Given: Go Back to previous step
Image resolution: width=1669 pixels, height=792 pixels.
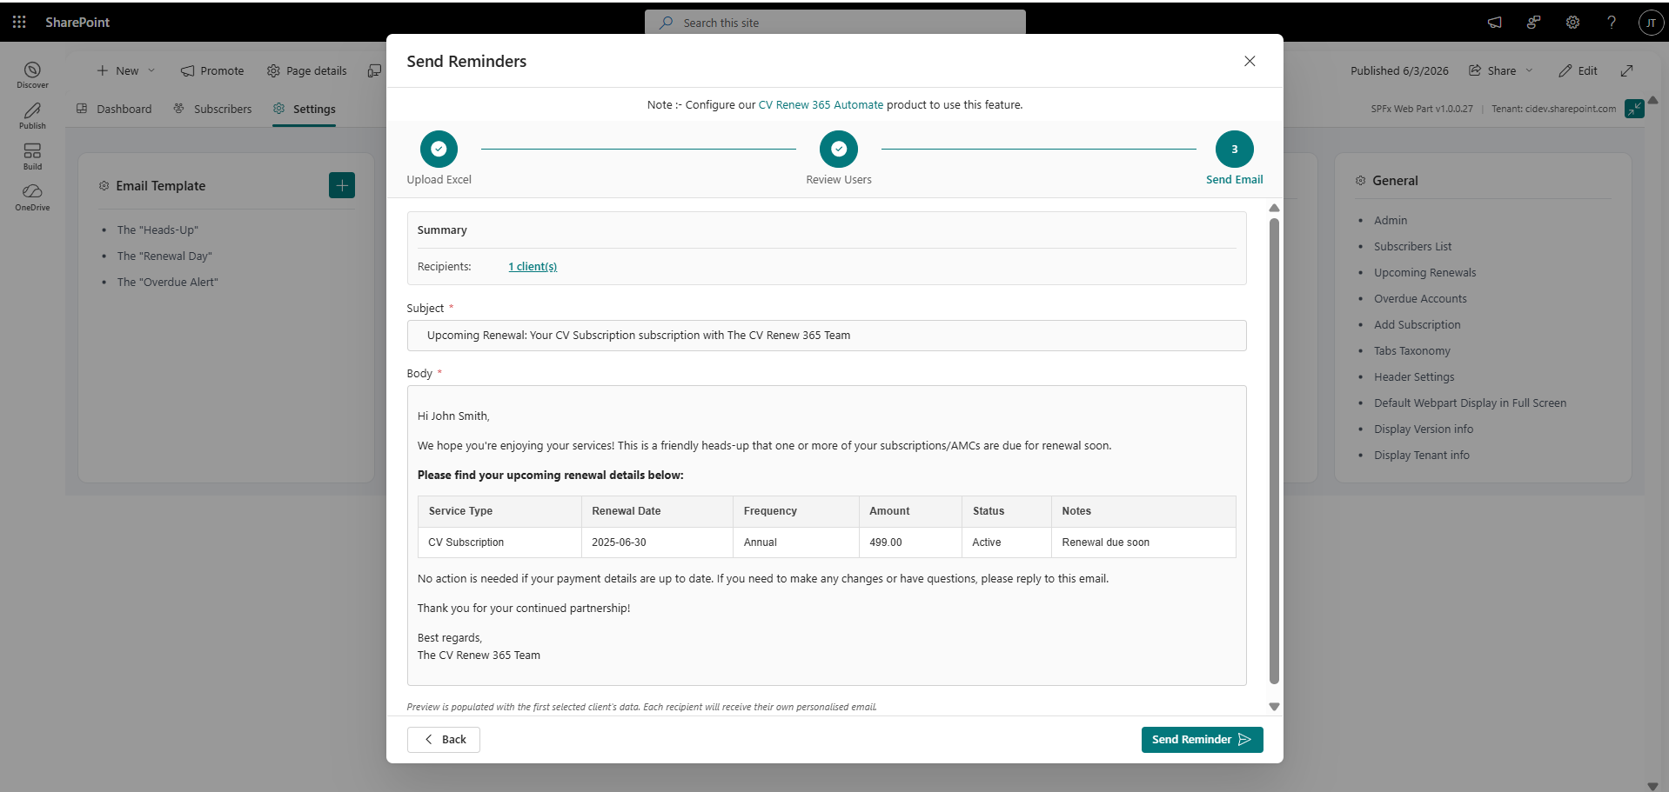Looking at the screenshot, I should click(444, 740).
